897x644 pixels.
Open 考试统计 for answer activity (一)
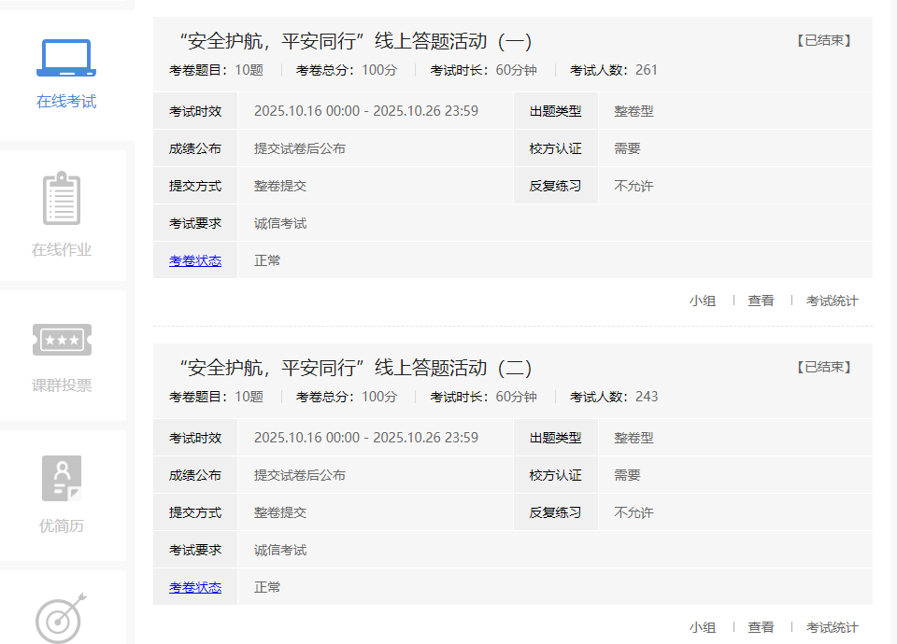[x=832, y=301]
